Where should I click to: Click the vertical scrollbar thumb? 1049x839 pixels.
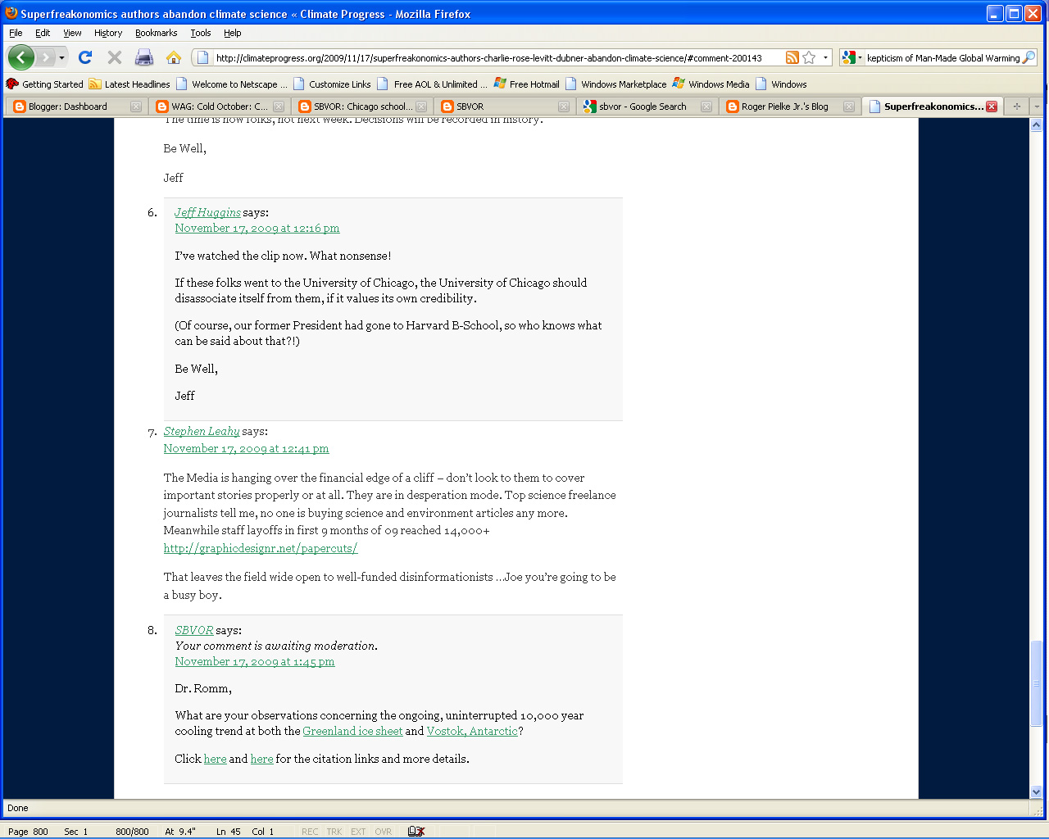1036,683
